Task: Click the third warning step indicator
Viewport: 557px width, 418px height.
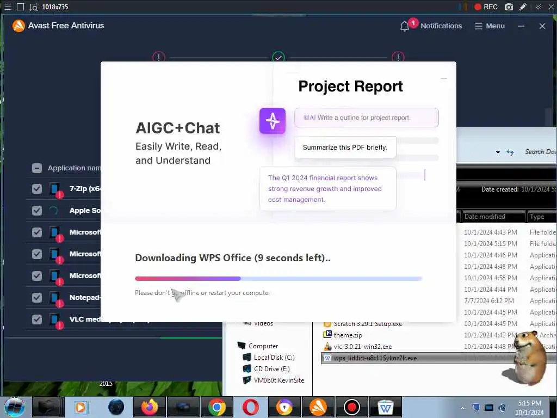Action: pos(398,57)
